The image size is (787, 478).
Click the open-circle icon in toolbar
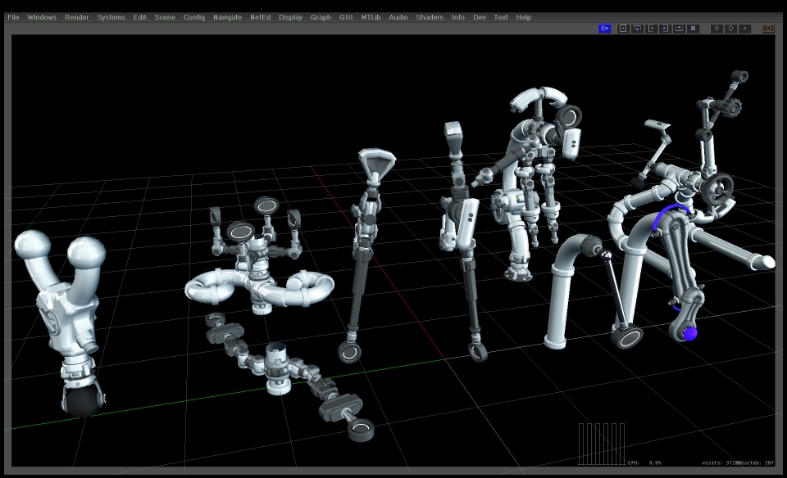(716, 29)
